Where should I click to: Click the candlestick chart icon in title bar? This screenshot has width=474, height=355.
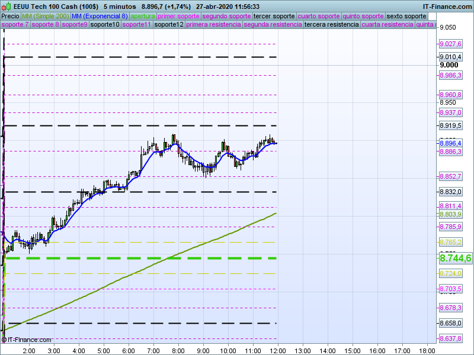[x=6, y=6]
